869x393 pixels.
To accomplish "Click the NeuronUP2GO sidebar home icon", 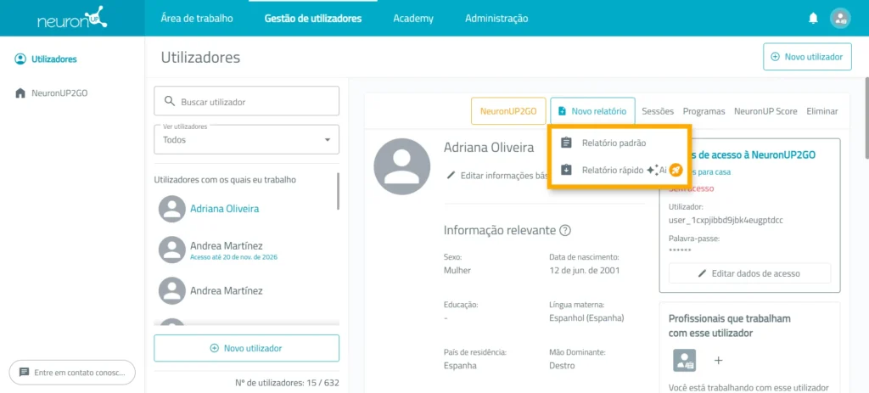I will click(x=20, y=93).
